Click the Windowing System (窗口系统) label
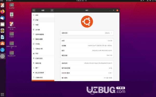Screen dimensions: 156x97 coord(64,78)
